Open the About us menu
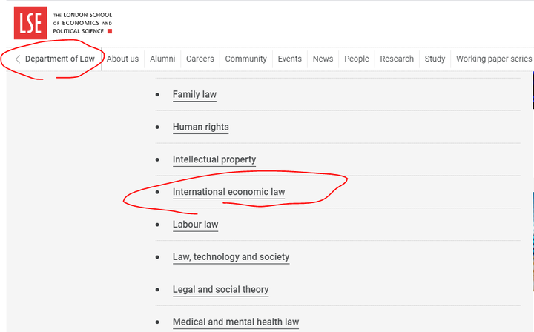Viewport: 534px width, 332px height. [122, 59]
